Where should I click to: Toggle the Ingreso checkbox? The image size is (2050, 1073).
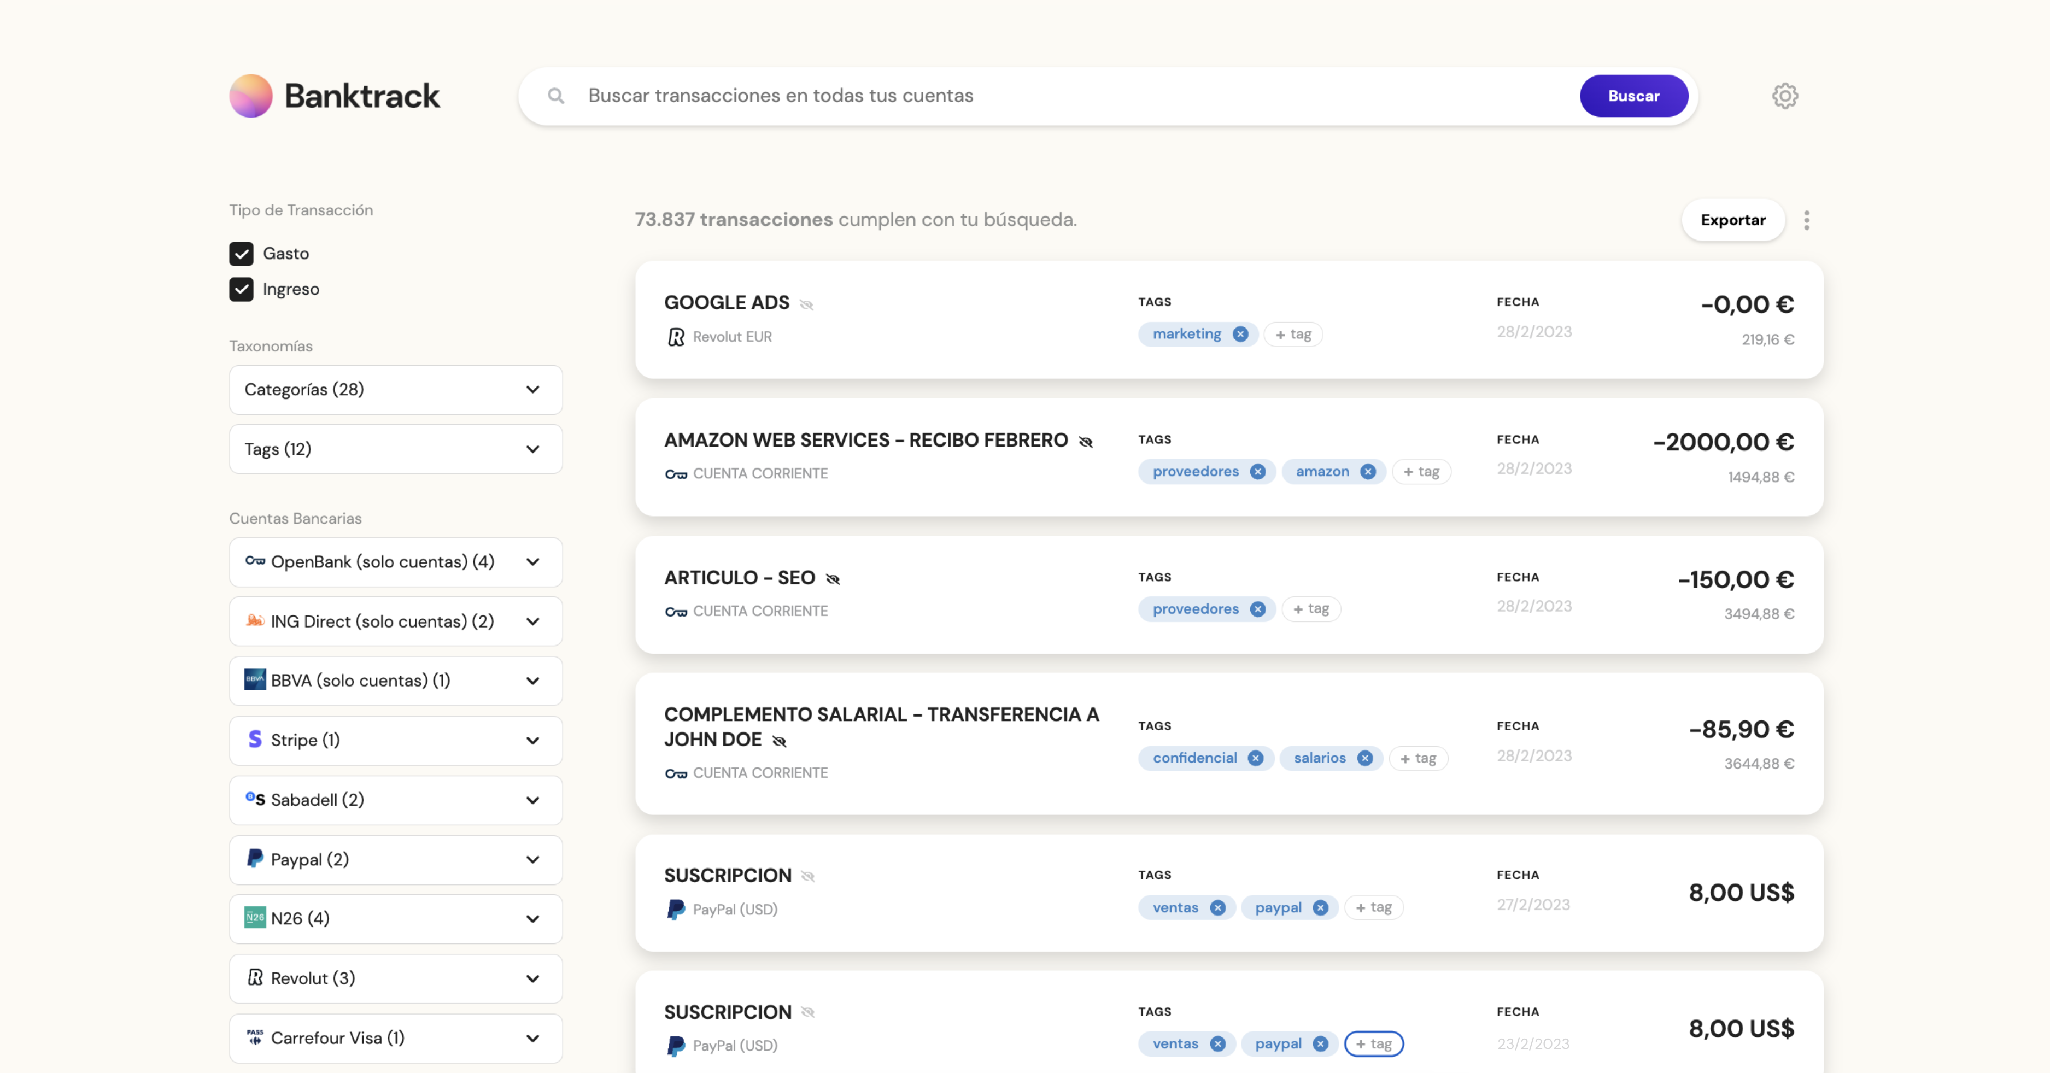(241, 289)
